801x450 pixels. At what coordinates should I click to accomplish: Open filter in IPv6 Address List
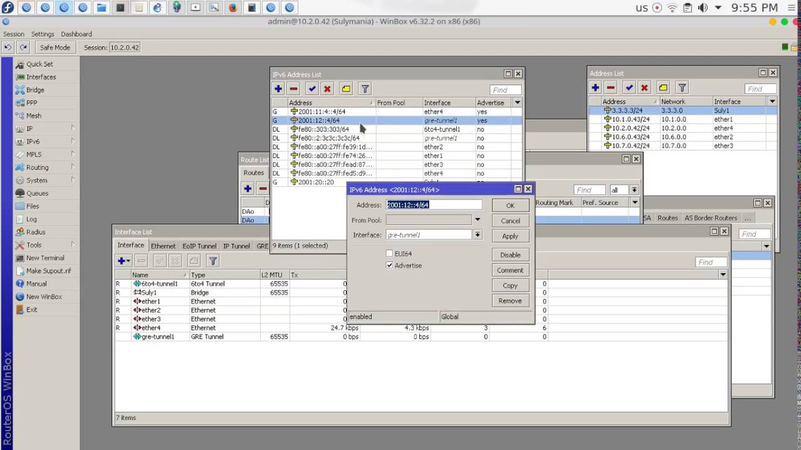[365, 89]
